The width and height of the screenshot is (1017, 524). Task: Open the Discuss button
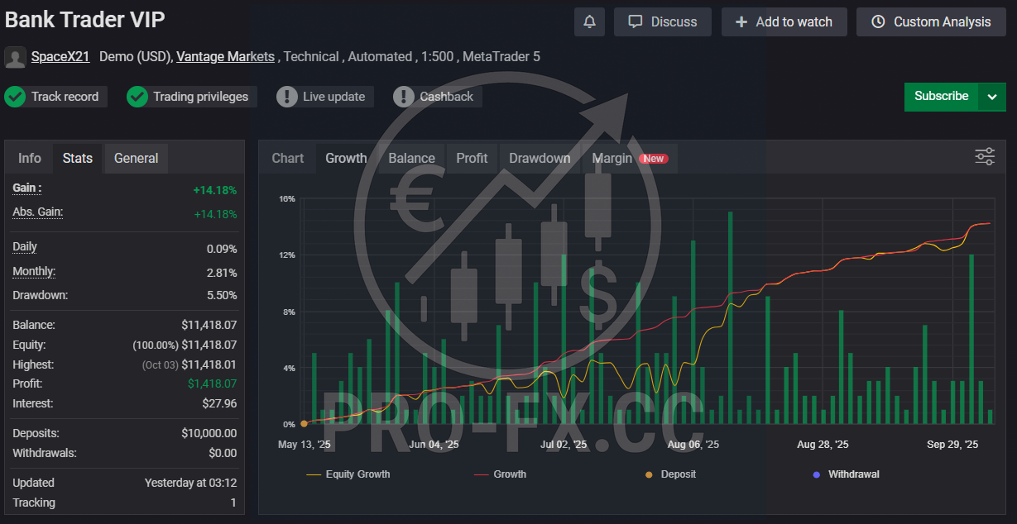pyautogui.click(x=662, y=22)
